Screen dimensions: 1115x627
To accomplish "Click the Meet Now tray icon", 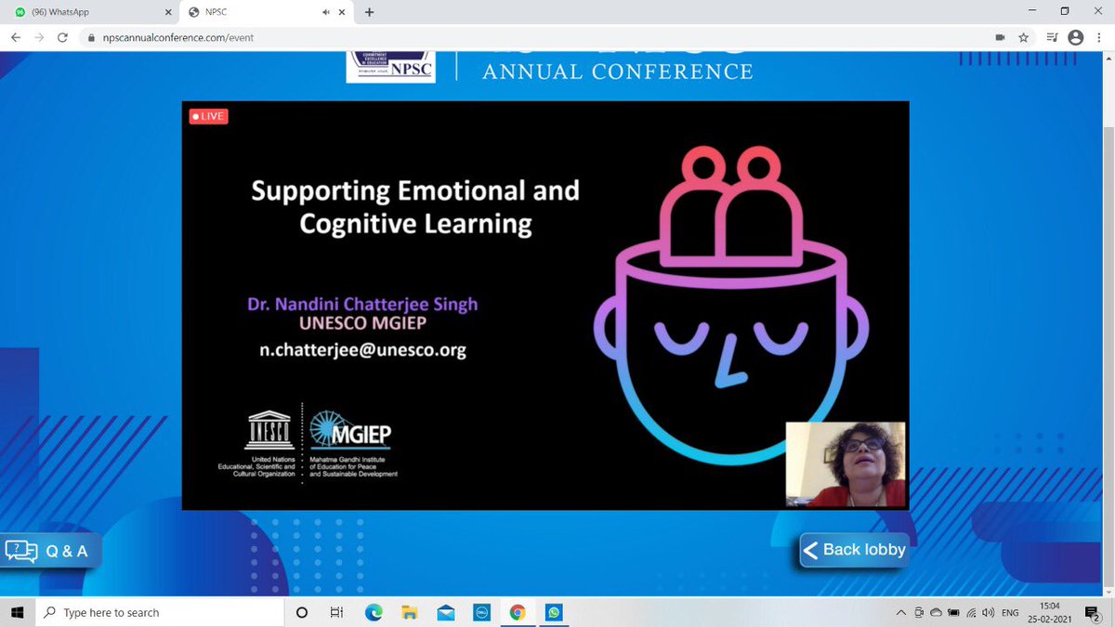I will coord(918,613).
